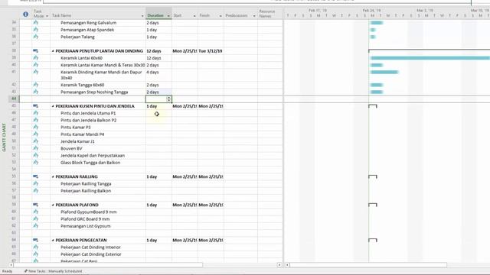The width and height of the screenshot is (490, 275).
Task: Collapse PEKERJAAN PENUTUP LANTAI DAN DINDING summary task
Action: (53, 51)
